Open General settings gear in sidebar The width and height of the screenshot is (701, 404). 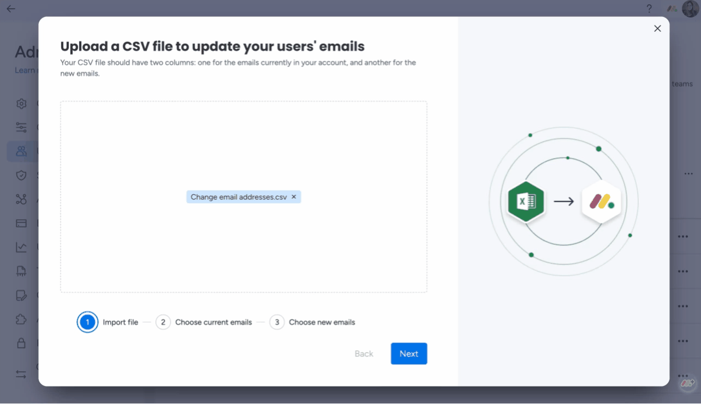[x=21, y=104]
